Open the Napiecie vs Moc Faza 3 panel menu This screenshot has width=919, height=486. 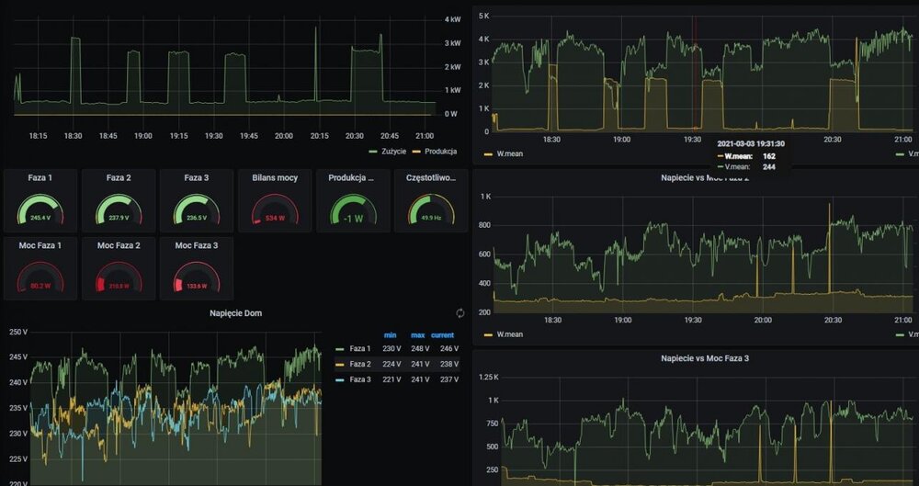click(705, 357)
